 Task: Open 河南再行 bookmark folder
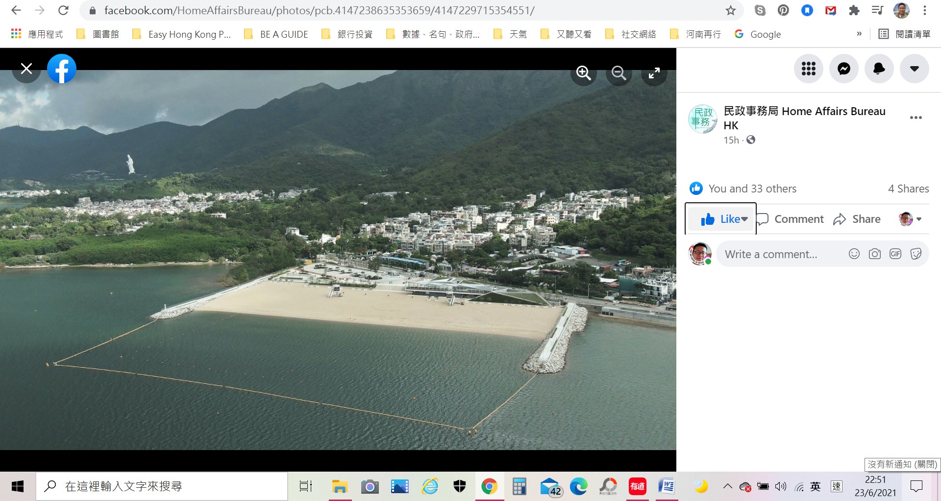pyautogui.click(x=695, y=34)
